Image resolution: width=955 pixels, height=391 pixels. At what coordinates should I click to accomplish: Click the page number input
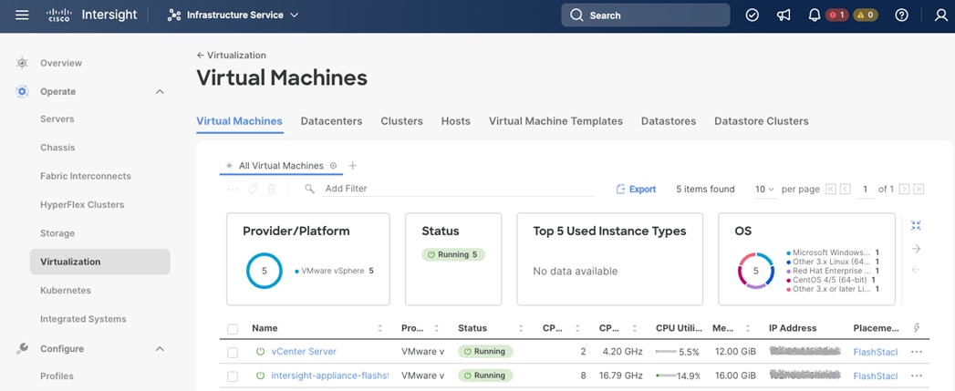pyautogui.click(x=865, y=190)
